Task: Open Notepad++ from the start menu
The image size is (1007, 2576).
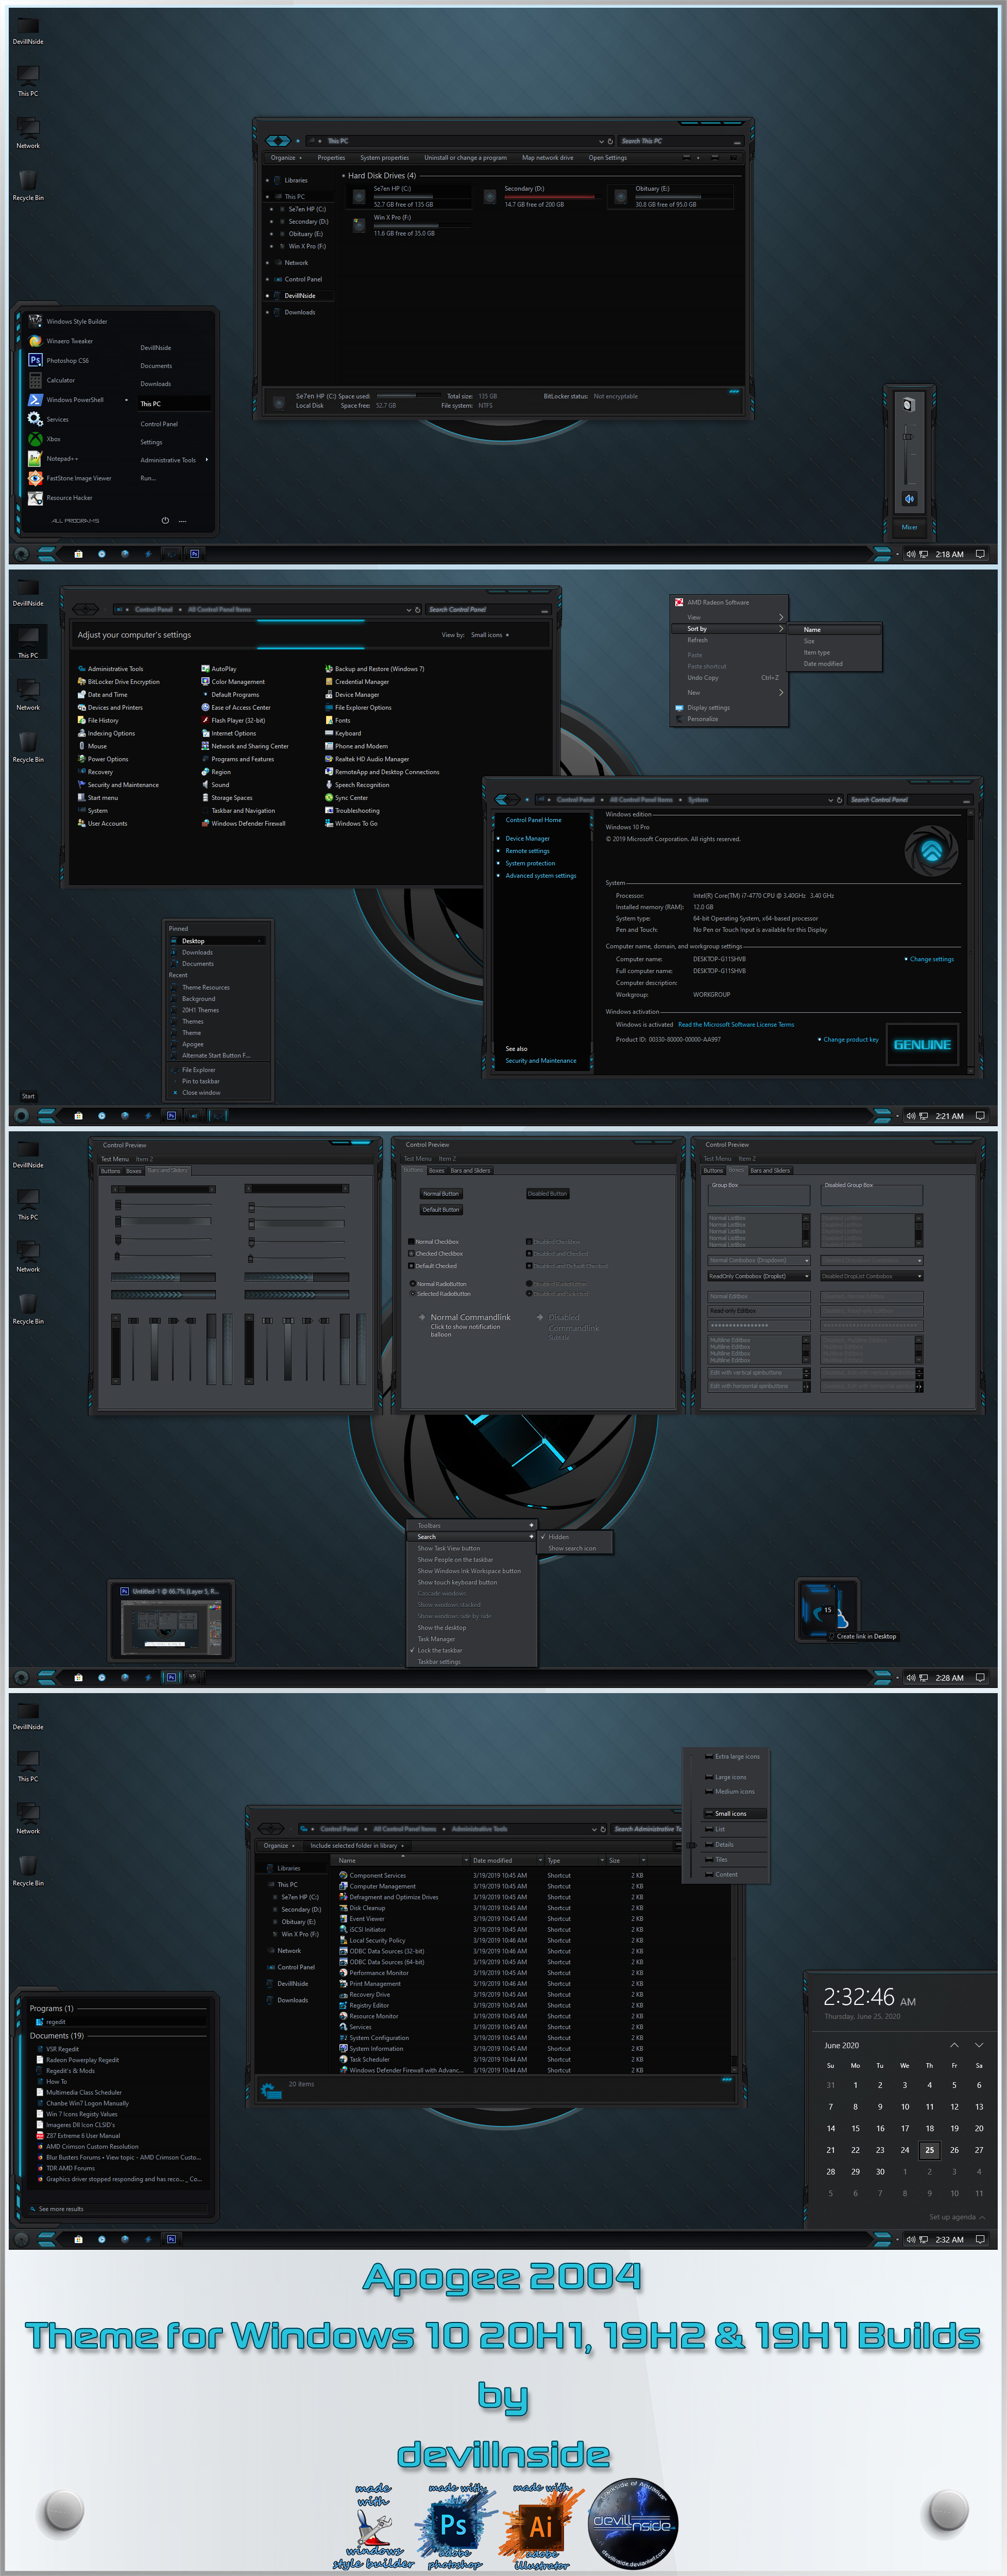Action: [54, 458]
